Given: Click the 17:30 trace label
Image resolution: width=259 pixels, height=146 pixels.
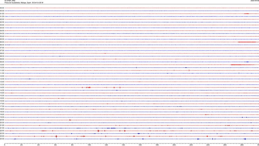Looking at the screenshot, I should [2, 107].
